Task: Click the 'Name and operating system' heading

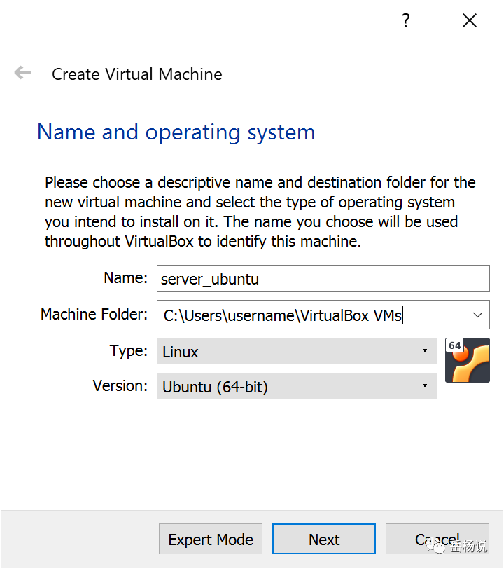Action: (176, 132)
